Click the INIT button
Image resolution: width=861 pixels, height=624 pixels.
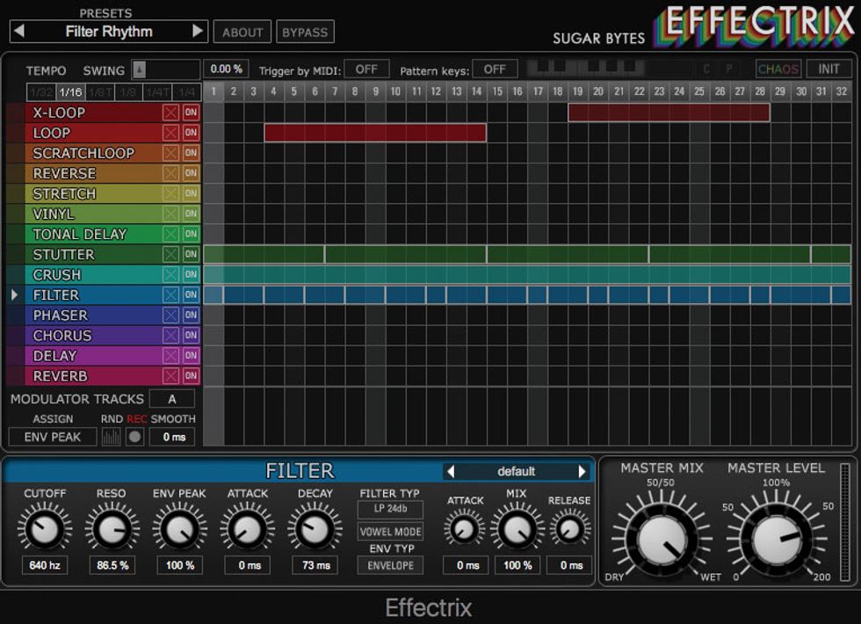[828, 69]
